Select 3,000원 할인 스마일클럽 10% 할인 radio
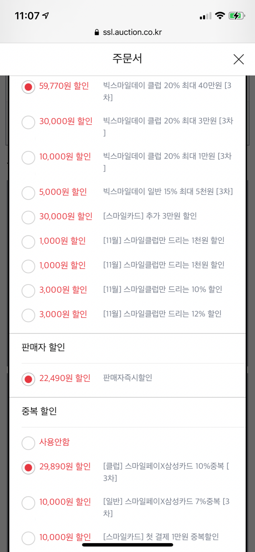This screenshot has height=552, width=255. (28, 291)
